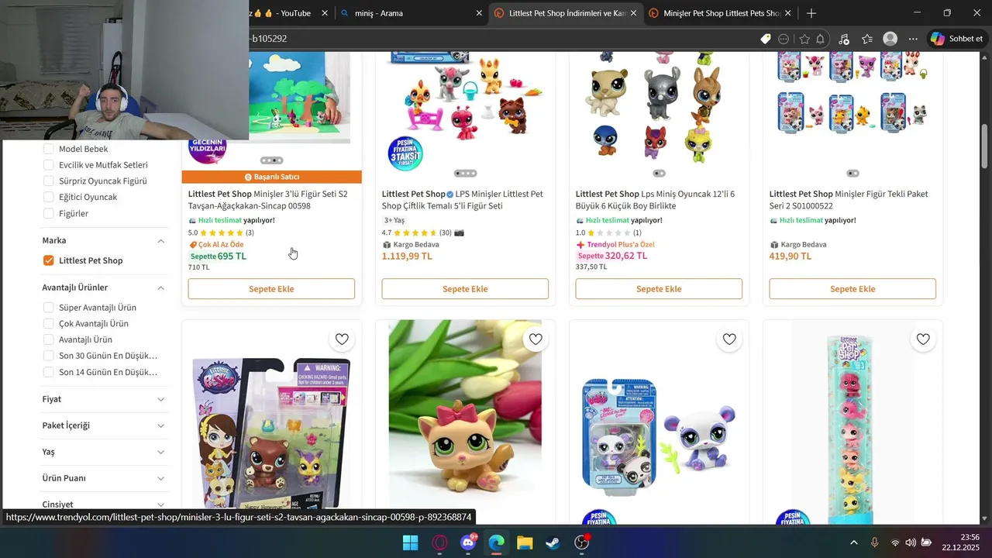Expand the Paket İçeriği filter section

pos(104,425)
